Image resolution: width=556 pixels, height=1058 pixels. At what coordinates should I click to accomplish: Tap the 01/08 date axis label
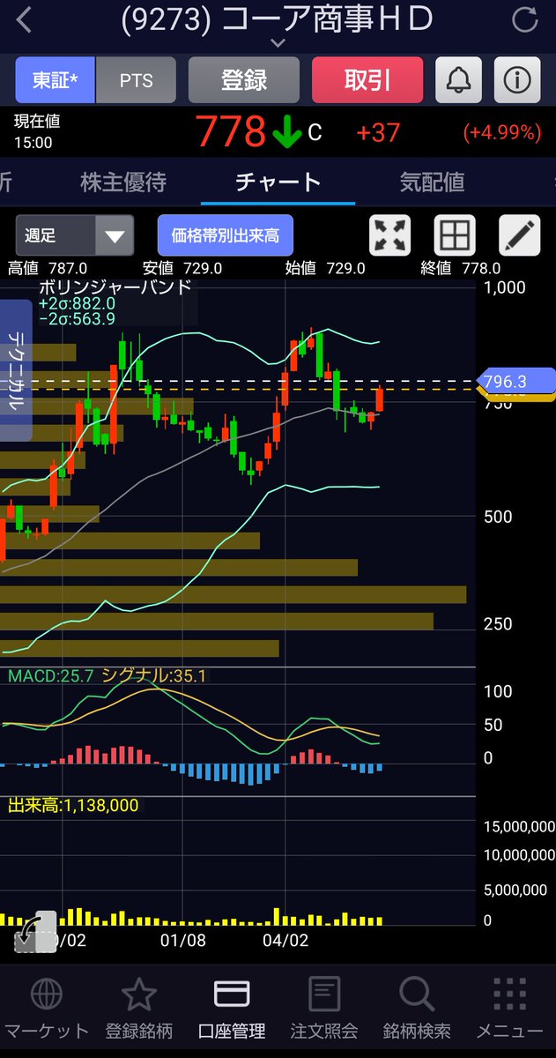click(x=183, y=941)
